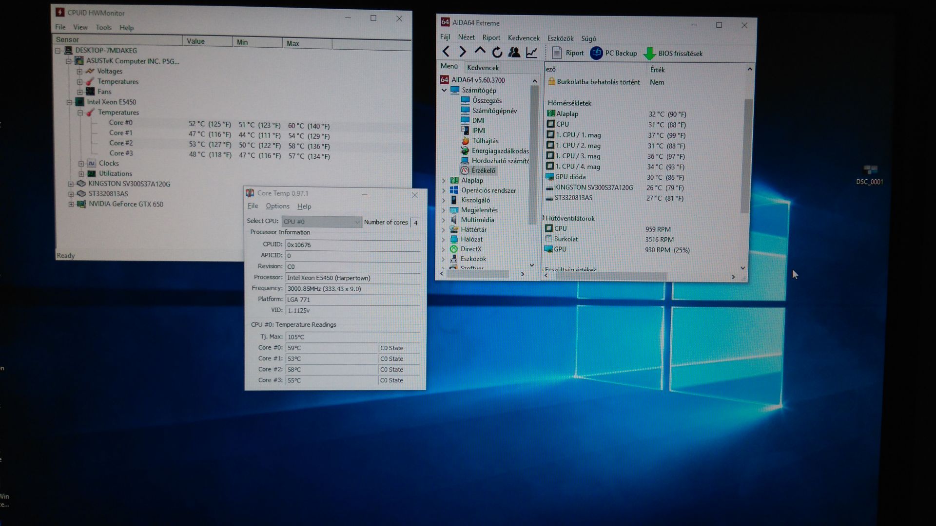The image size is (936, 526).
Task: Select Számítógépnév tree item
Action: [494, 111]
